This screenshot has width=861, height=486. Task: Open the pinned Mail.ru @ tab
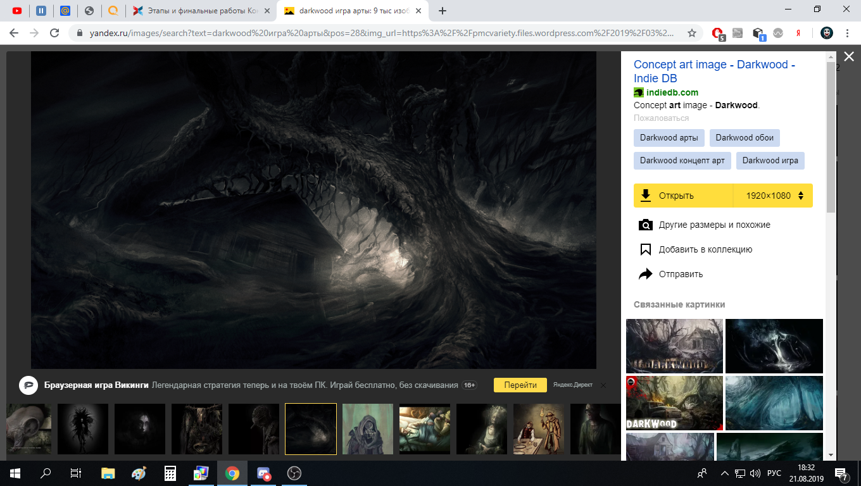[x=65, y=11]
